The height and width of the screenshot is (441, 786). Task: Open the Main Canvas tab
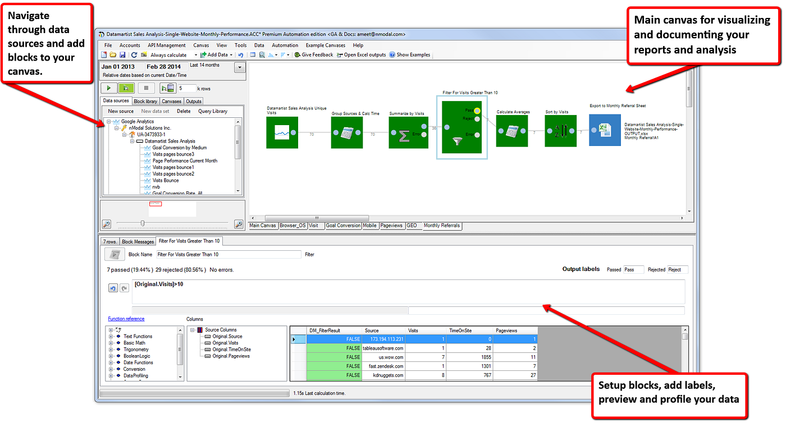pos(263,226)
